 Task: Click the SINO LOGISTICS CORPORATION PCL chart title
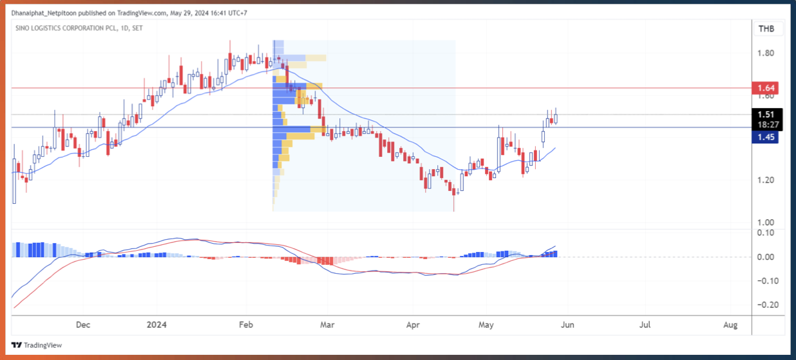pyautogui.click(x=80, y=28)
